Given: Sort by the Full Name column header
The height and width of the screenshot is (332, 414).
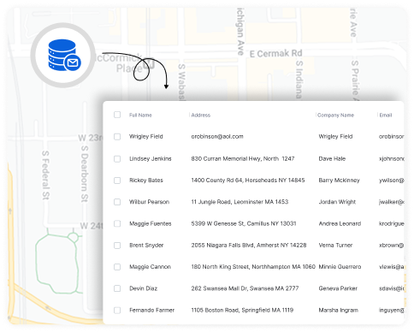Looking at the screenshot, I should (x=140, y=116).
